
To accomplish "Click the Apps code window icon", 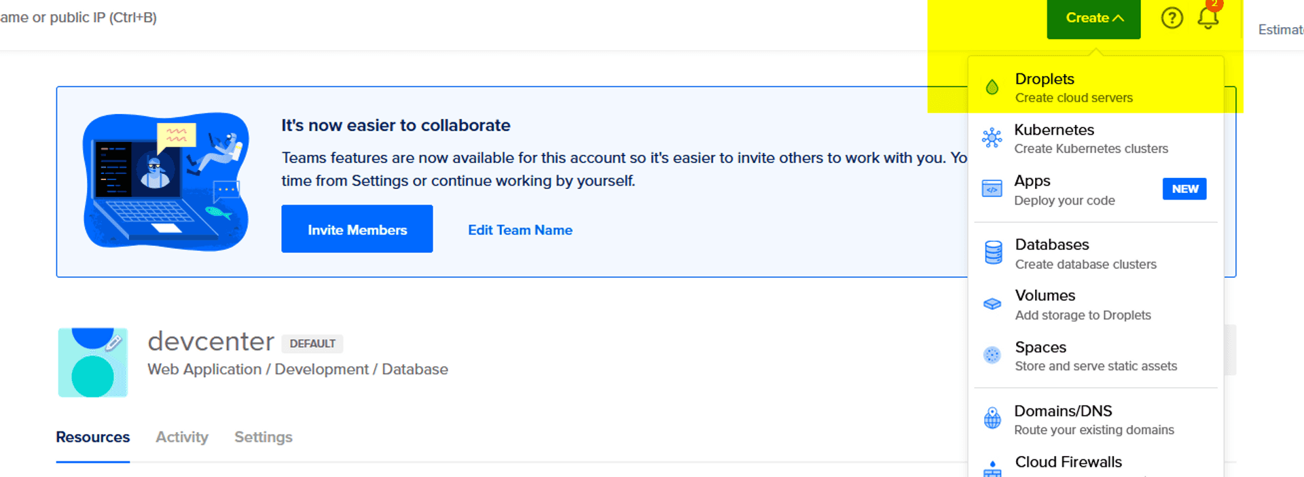I will pyautogui.click(x=992, y=189).
